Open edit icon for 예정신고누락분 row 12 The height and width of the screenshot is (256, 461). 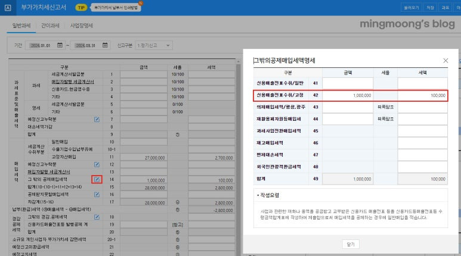coord(97,164)
